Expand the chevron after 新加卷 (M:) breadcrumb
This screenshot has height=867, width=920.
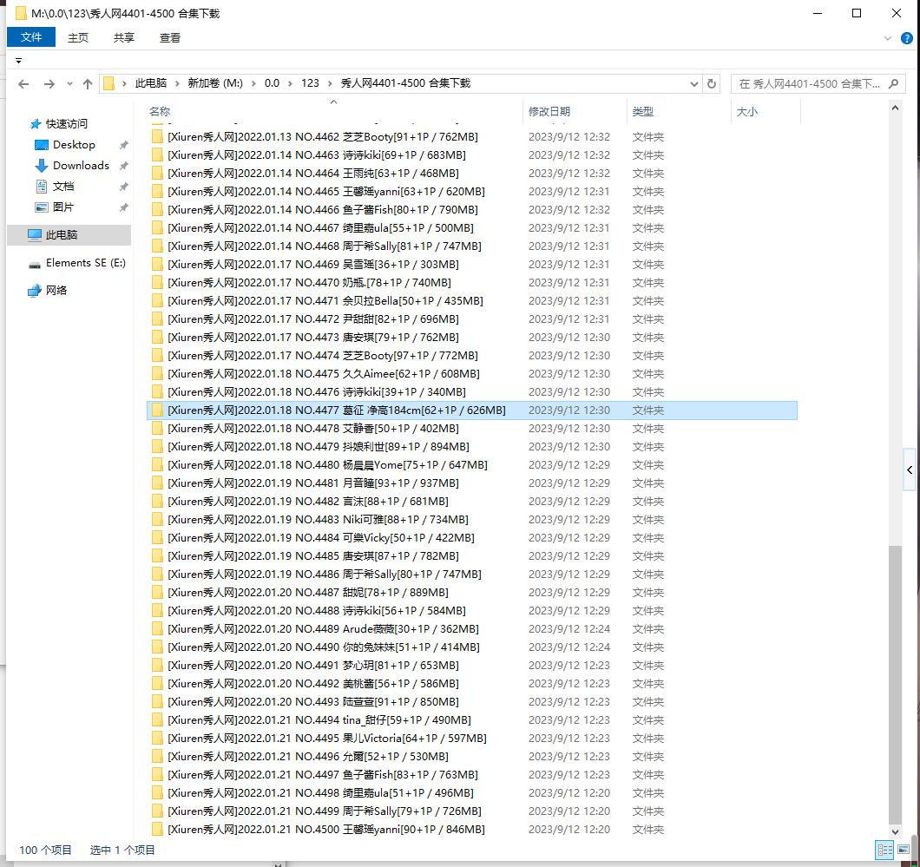click(253, 84)
